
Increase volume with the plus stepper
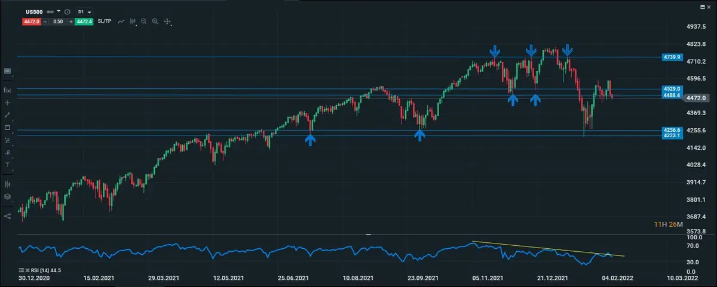pos(71,21)
